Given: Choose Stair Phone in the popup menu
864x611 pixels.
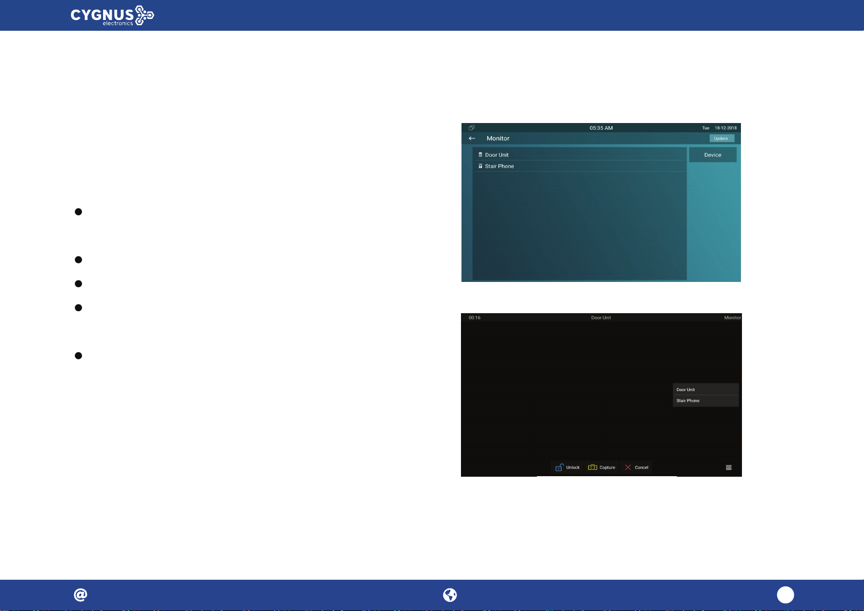Looking at the screenshot, I should [706, 401].
